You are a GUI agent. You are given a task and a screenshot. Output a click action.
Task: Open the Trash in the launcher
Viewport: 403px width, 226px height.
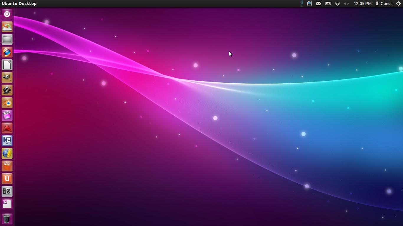tap(7, 219)
